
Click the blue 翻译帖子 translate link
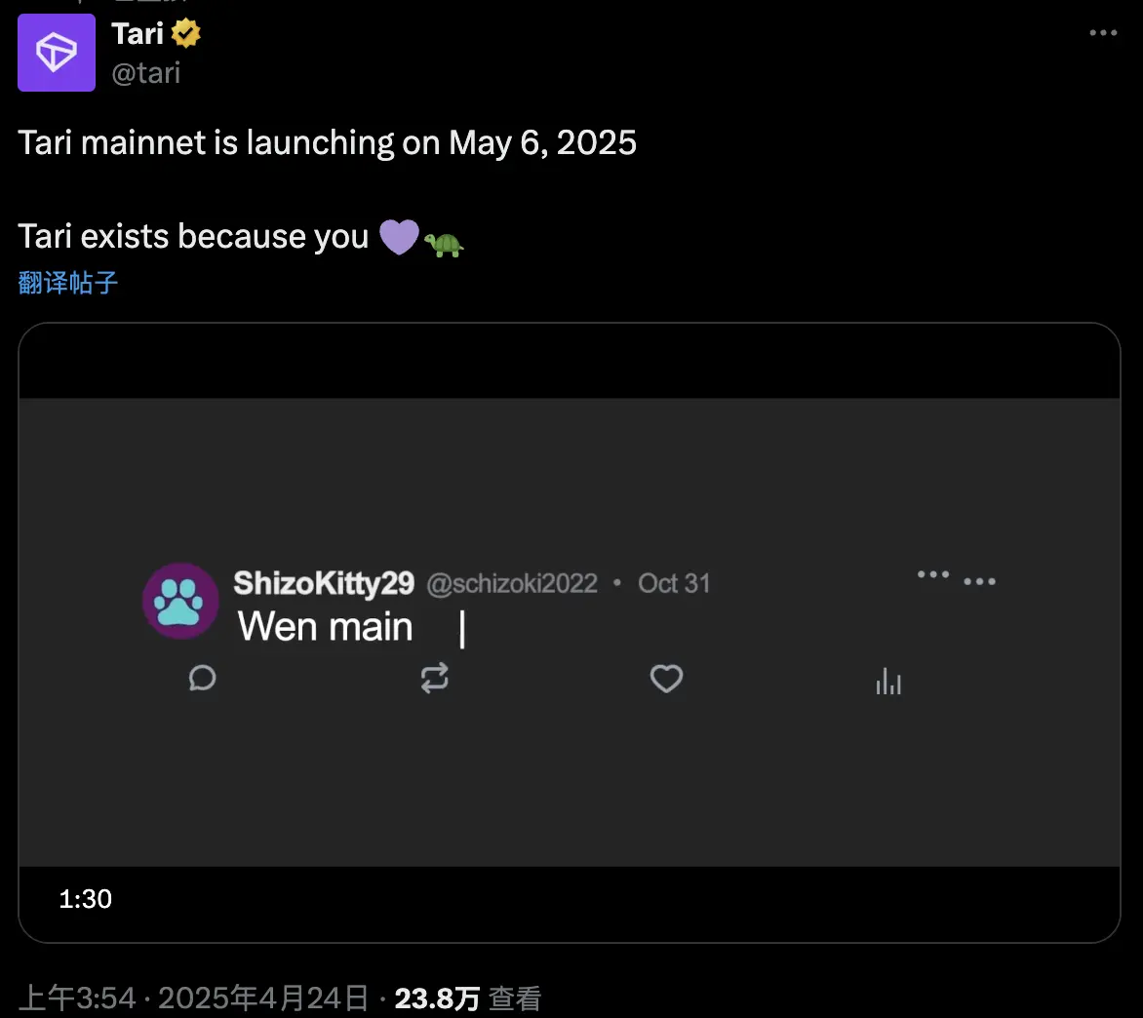[68, 283]
